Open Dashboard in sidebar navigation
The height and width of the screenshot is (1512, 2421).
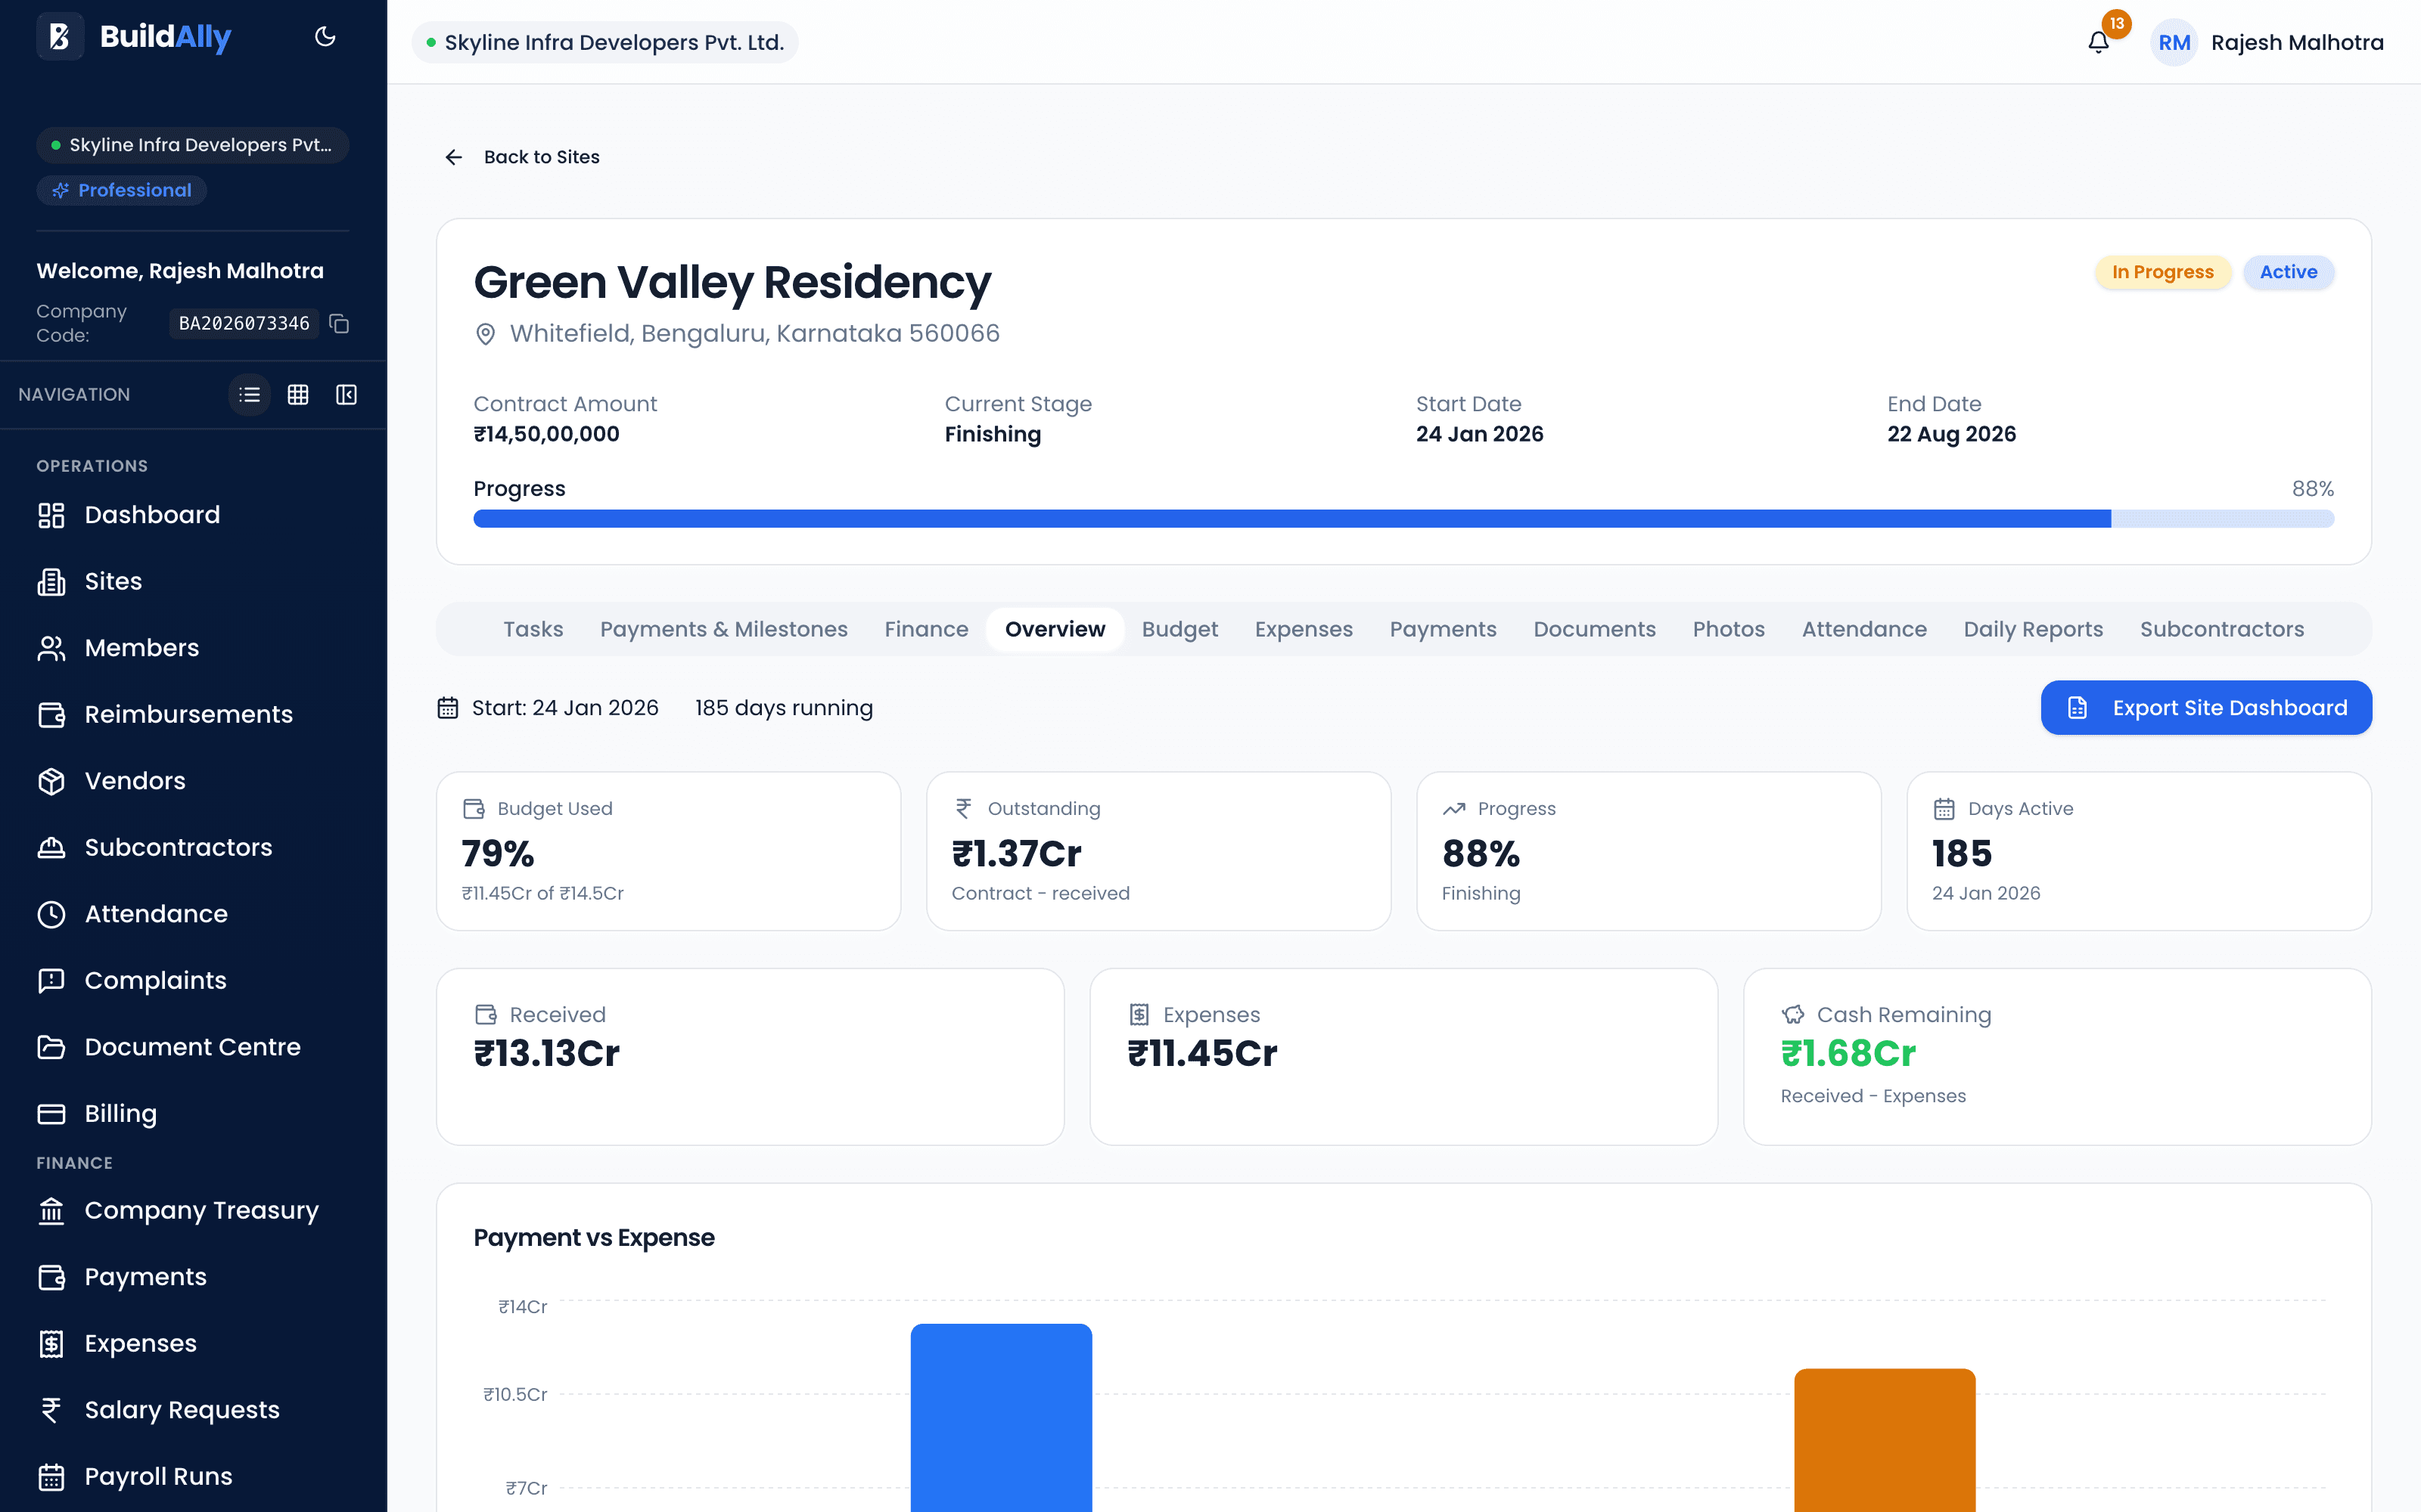coord(193,515)
